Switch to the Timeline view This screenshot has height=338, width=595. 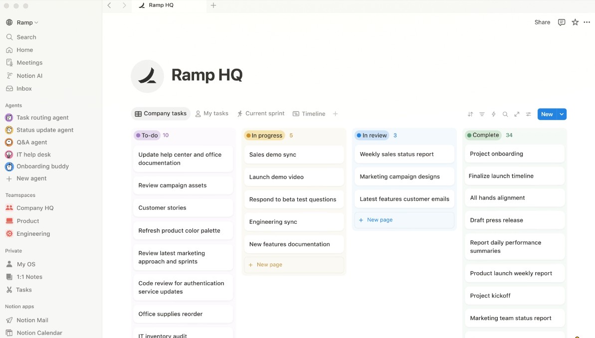tap(309, 114)
